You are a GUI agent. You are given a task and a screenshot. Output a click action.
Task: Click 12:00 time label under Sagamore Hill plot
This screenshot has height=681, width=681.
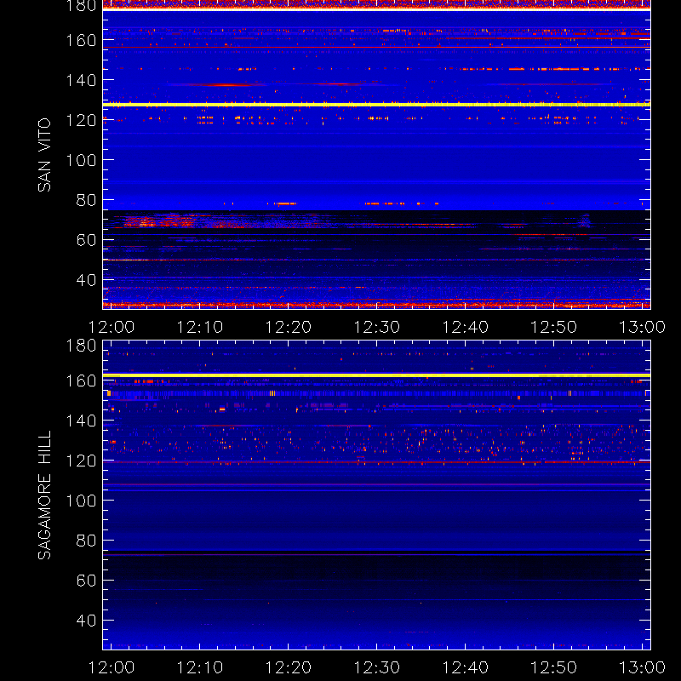(112, 667)
